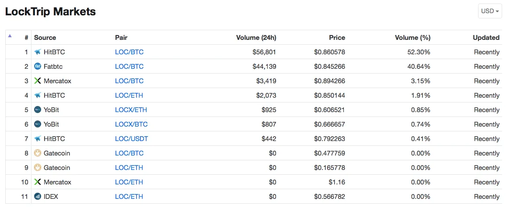Image resolution: width=517 pixels, height=212 pixels.
Task: Click YoBit logo icon in row 5
Action: [38, 110]
